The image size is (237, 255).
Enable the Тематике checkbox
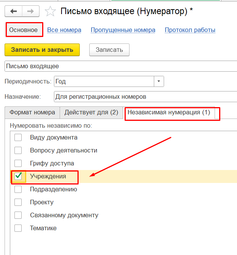pos(18,228)
